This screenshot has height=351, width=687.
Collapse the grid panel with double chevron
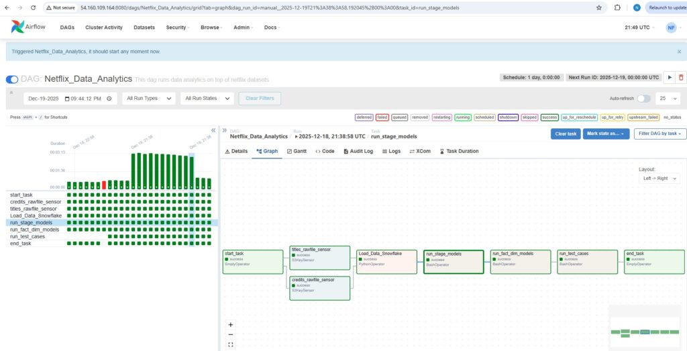[213, 130]
